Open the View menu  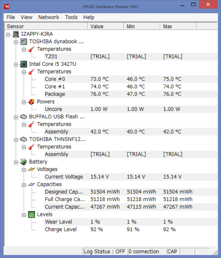point(26,17)
